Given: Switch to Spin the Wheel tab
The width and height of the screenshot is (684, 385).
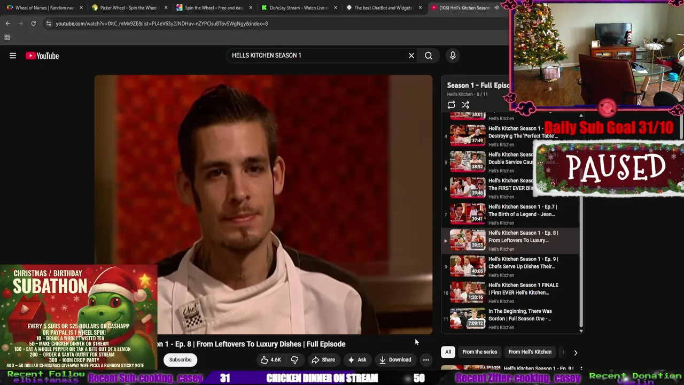Looking at the screenshot, I should [x=214, y=8].
